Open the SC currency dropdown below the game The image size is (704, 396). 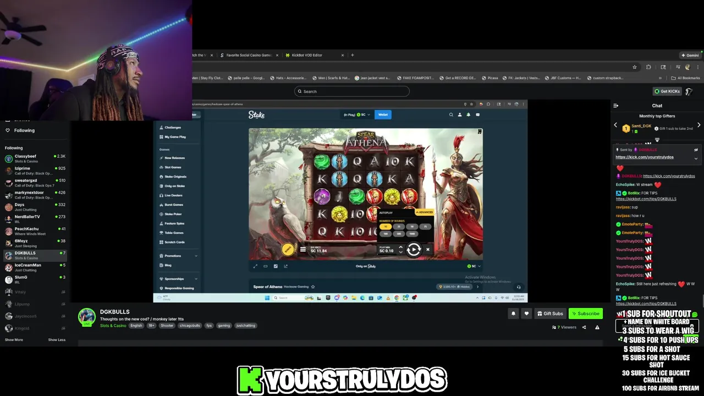click(474, 266)
